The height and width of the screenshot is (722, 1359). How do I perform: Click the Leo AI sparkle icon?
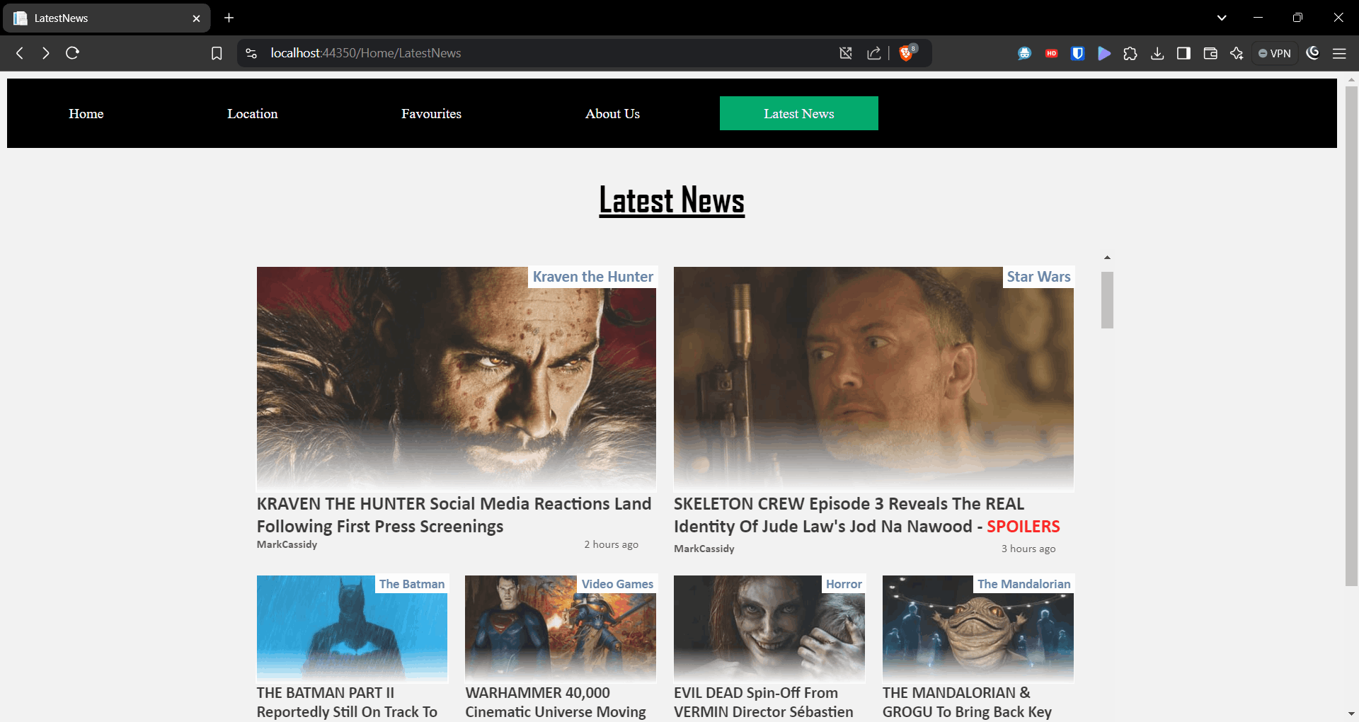coord(1237,52)
